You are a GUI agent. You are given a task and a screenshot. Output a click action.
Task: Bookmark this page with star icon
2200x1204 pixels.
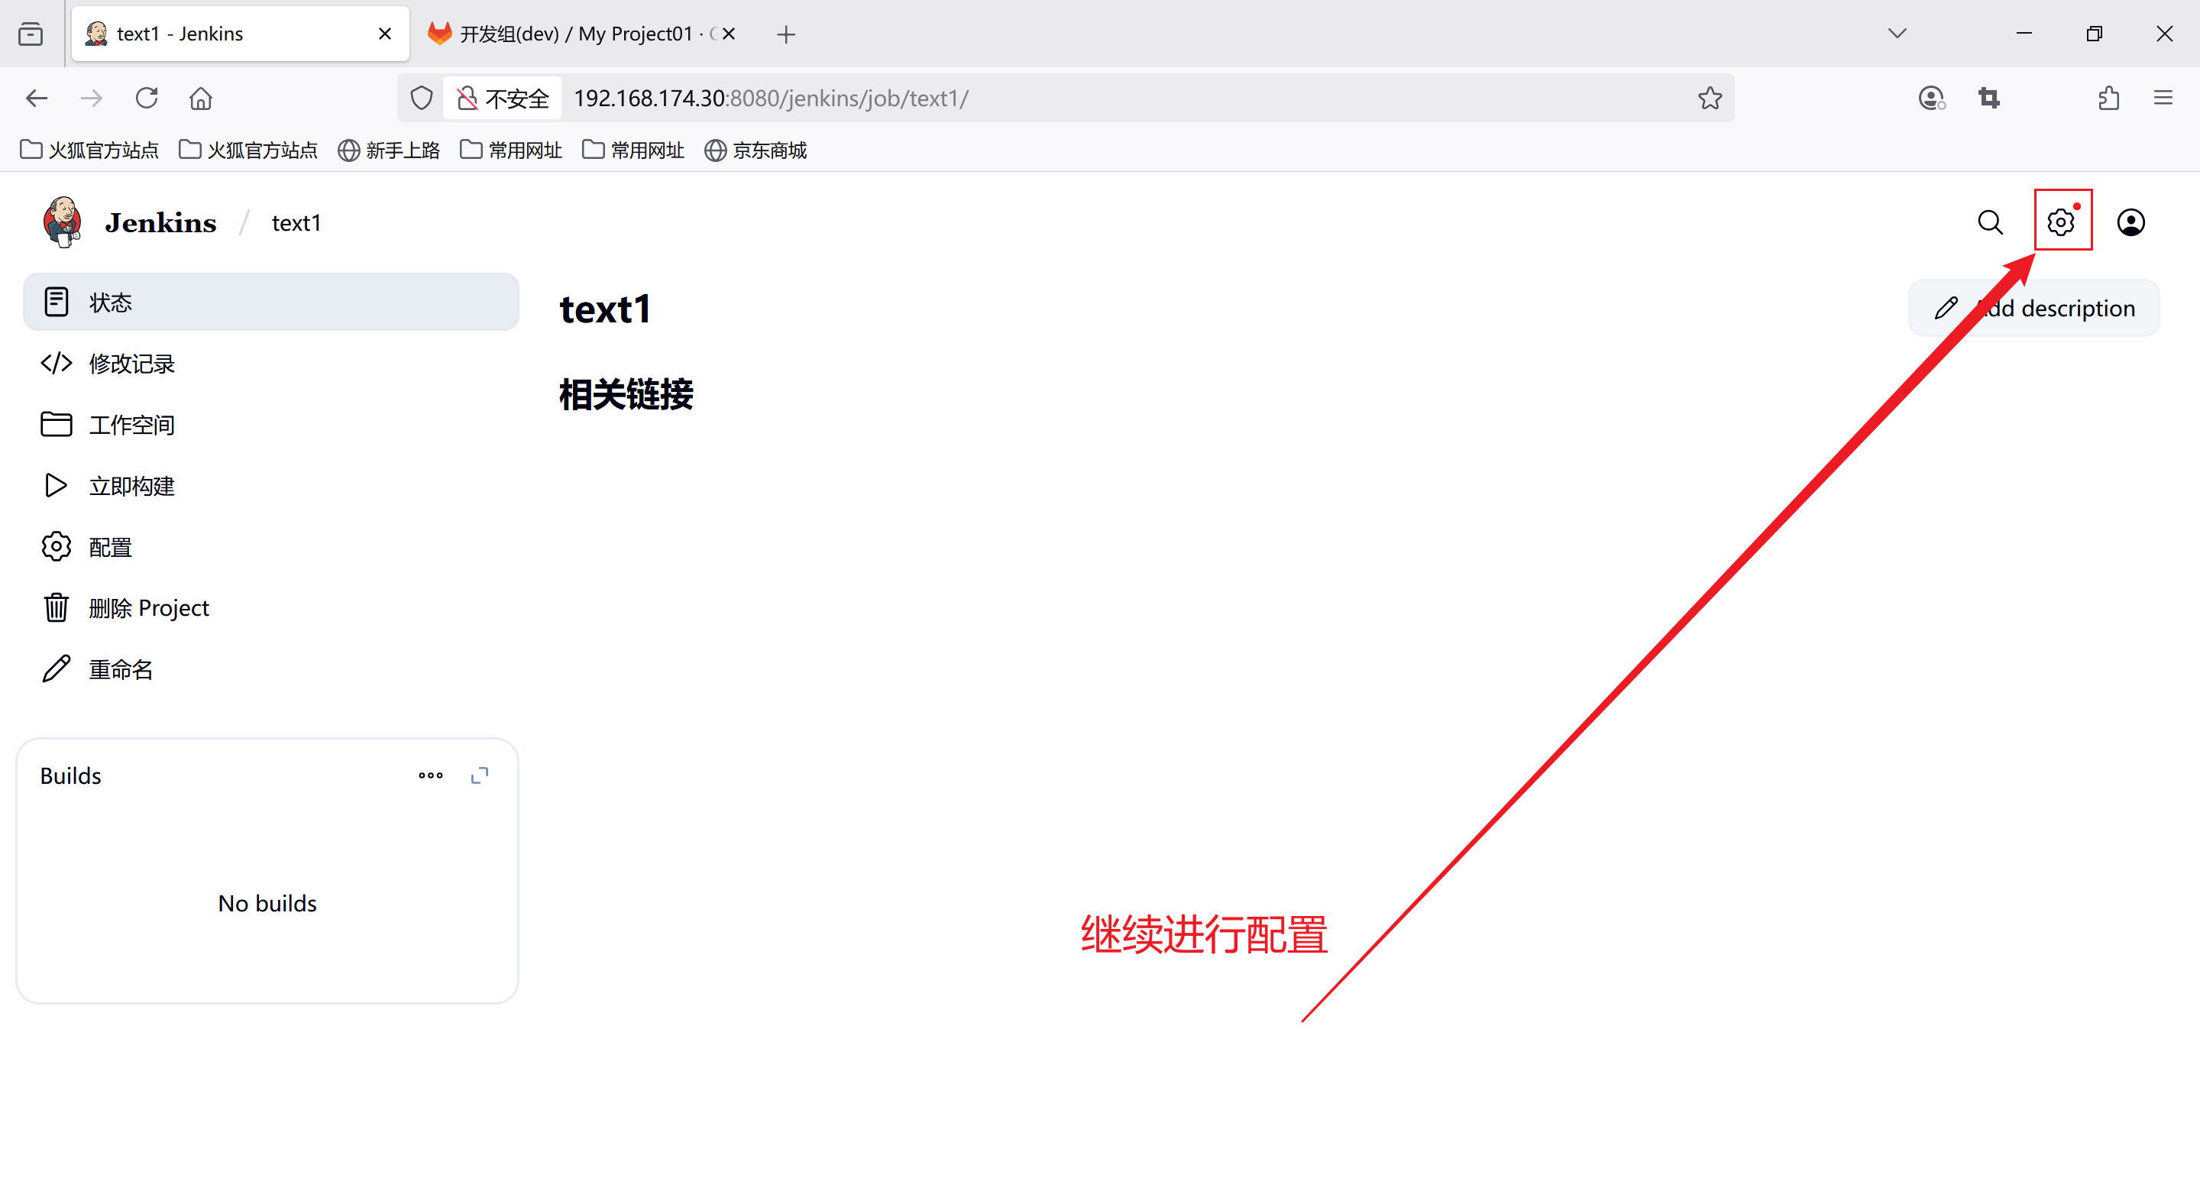1710,99
